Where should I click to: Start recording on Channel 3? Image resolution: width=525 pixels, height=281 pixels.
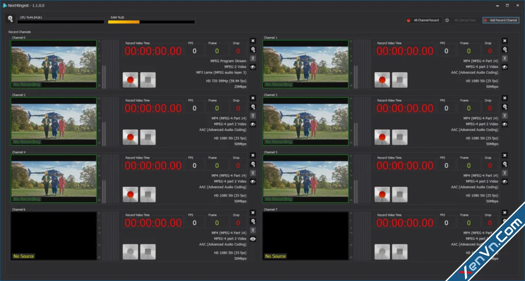pos(382,137)
